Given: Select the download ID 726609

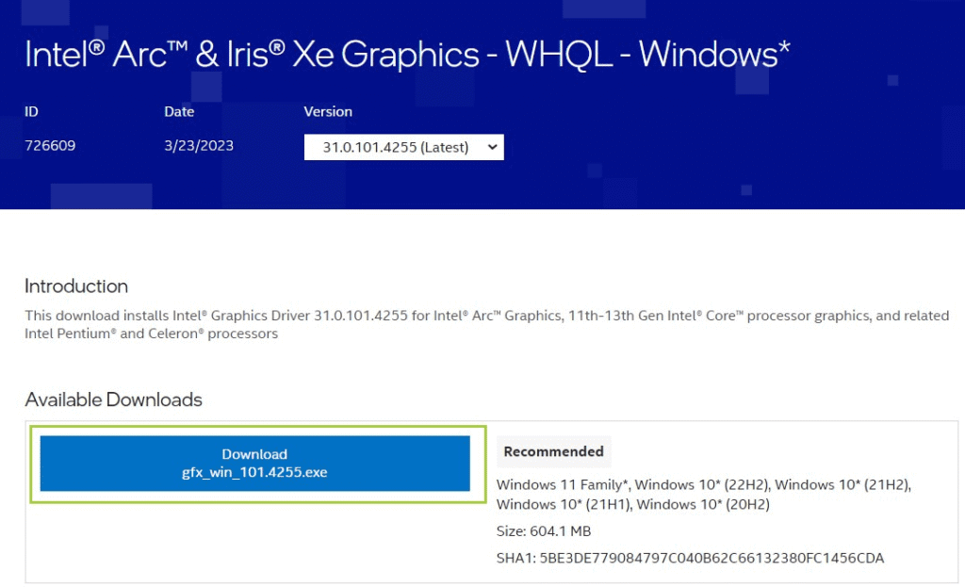Looking at the screenshot, I should pos(50,145).
